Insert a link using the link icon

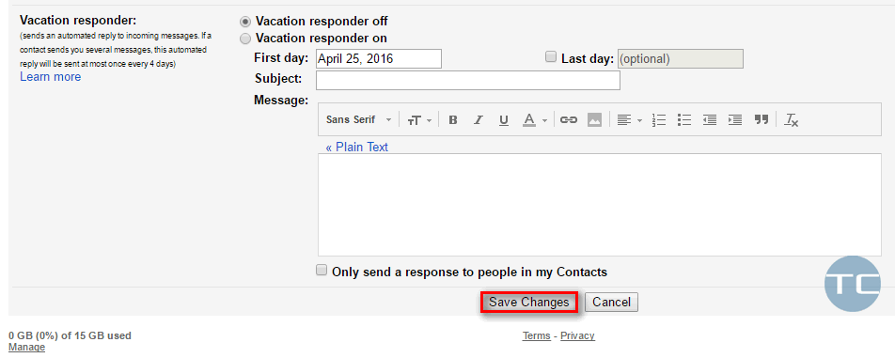569,119
